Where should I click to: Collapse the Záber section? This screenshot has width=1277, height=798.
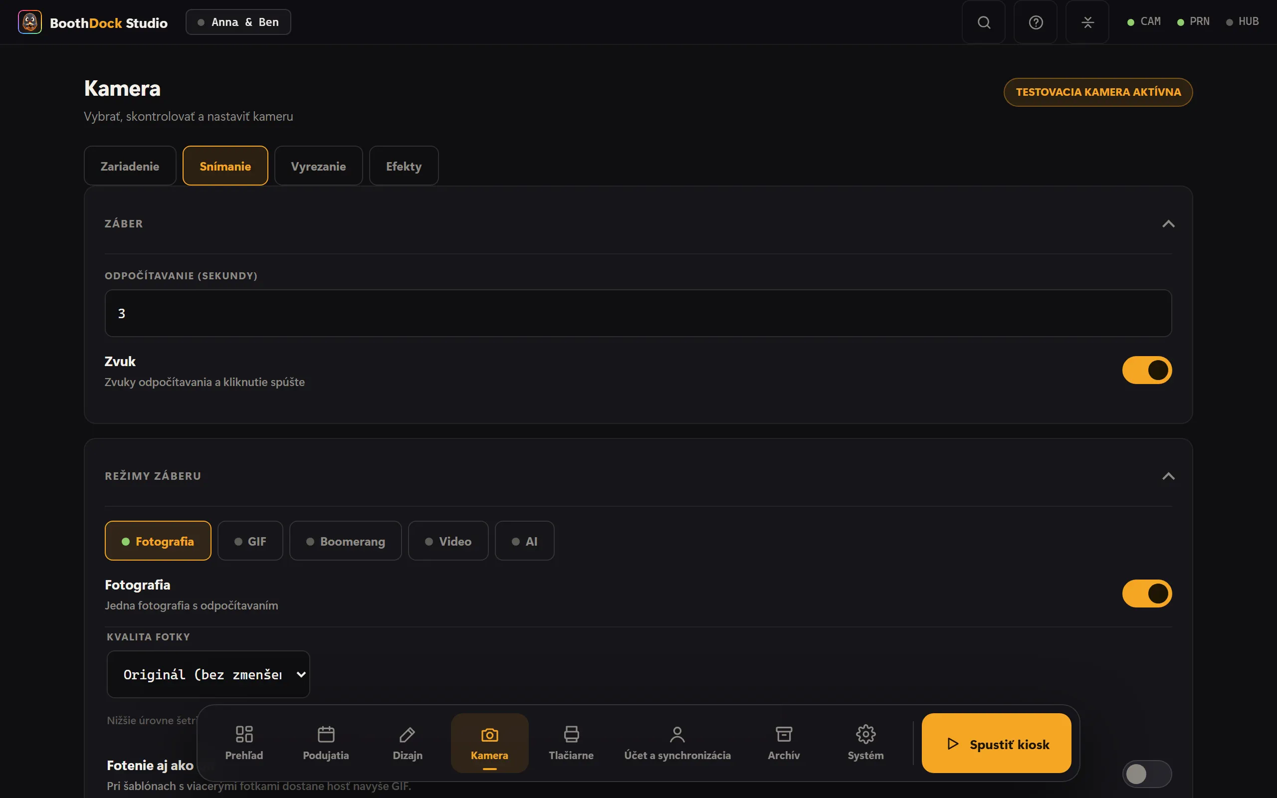(x=1168, y=224)
